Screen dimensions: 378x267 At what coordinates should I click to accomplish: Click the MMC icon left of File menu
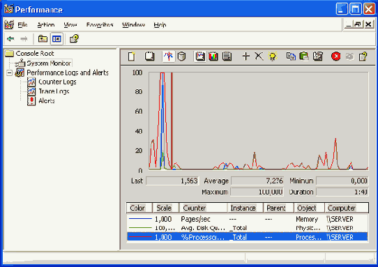coord(9,24)
